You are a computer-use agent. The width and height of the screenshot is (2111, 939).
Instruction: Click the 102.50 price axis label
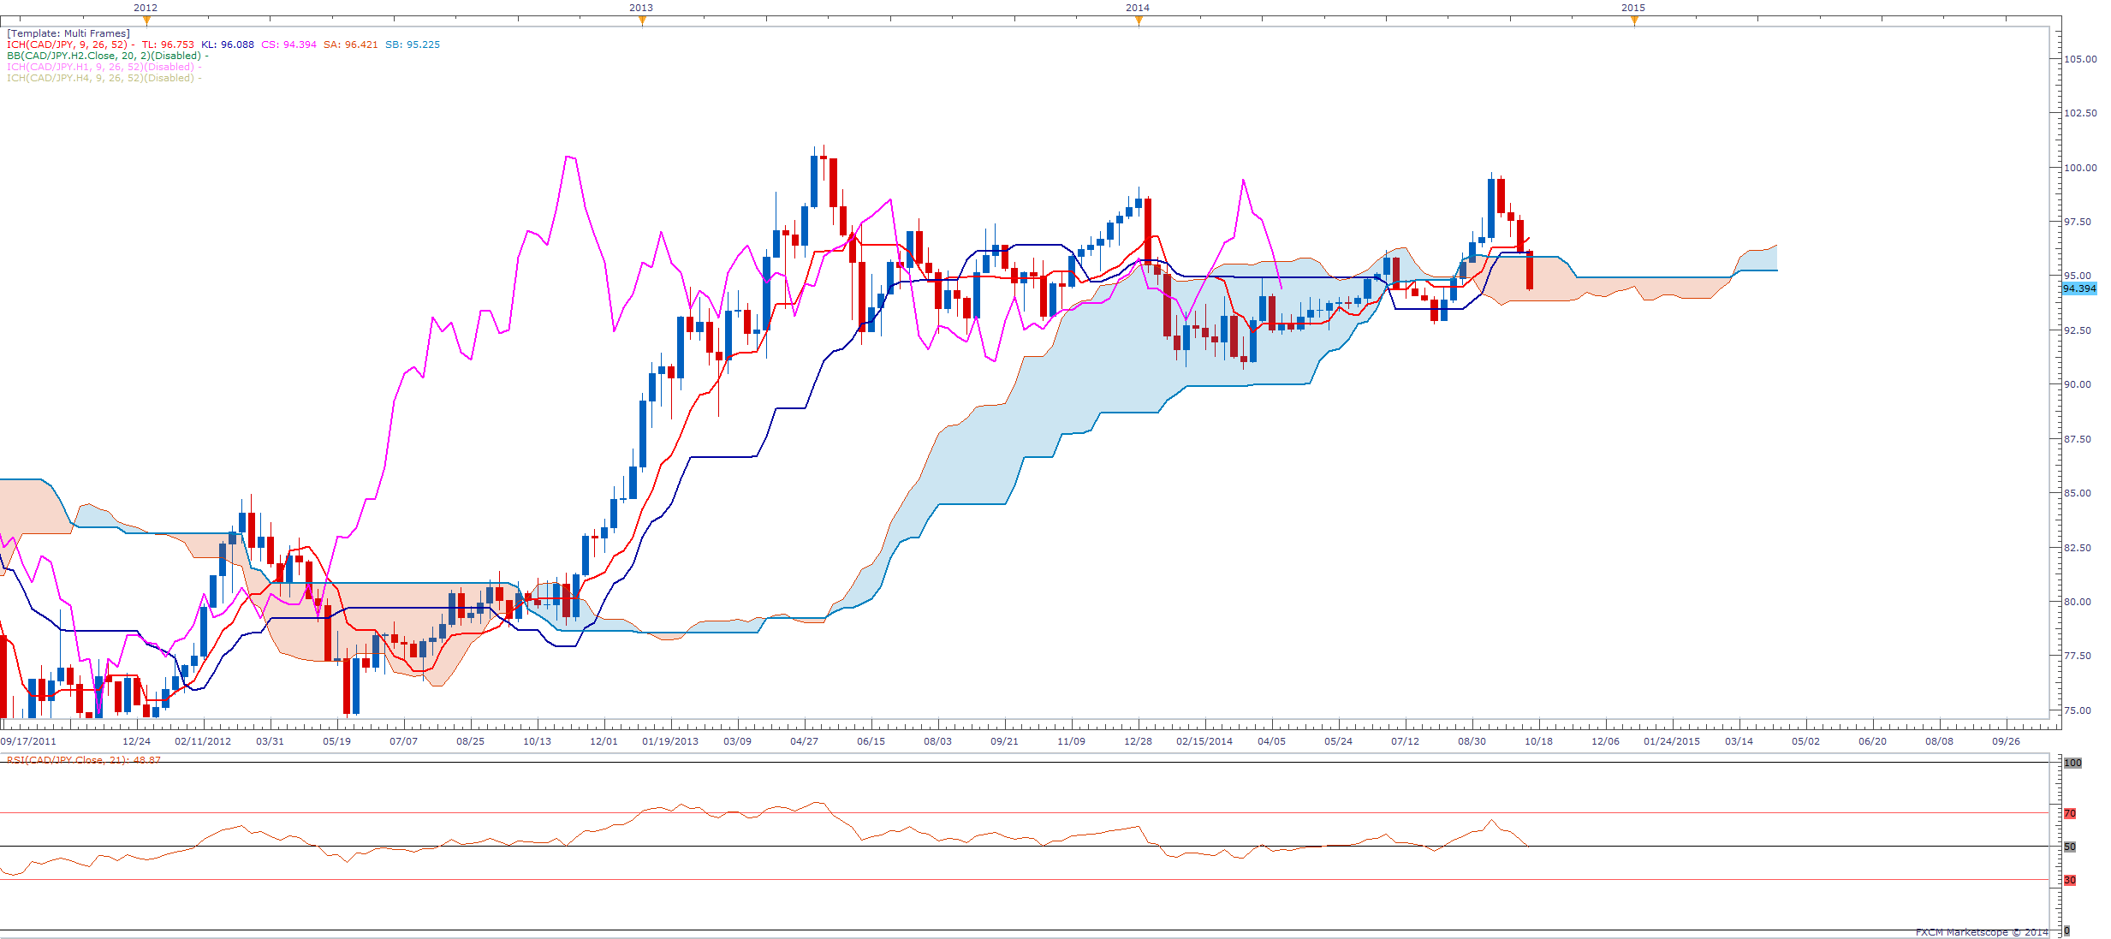pos(2080,113)
